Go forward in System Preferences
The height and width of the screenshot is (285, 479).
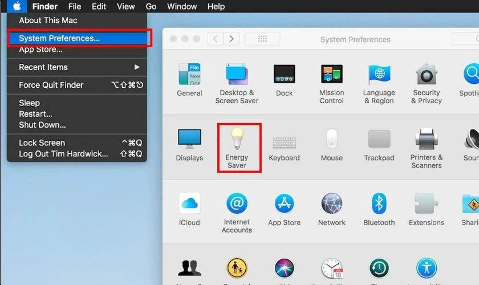(x=232, y=39)
